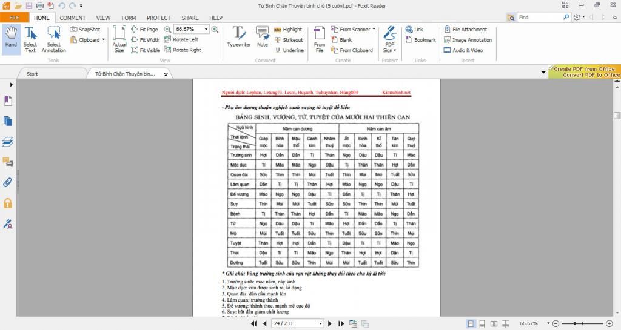Choose the Strikeout tool
The height and width of the screenshot is (330, 621).
pyautogui.click(x=289, y=39)
